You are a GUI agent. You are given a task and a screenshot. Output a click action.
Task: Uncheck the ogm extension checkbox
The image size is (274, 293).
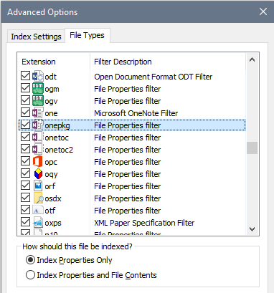click(x=25, y=88)
